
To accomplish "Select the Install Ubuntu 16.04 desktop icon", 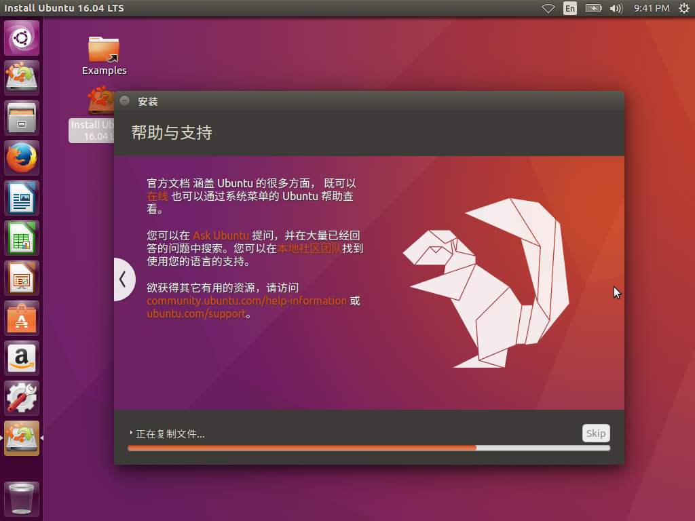I will tap(92, 115).
